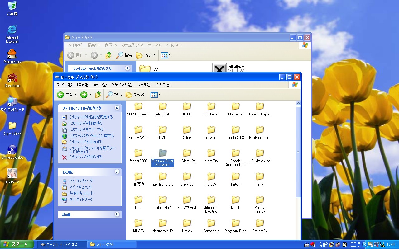Screen dimensions: 399x249
Task: Open the お気に入り(A) menu in D: window
Action: pos(122,85)
